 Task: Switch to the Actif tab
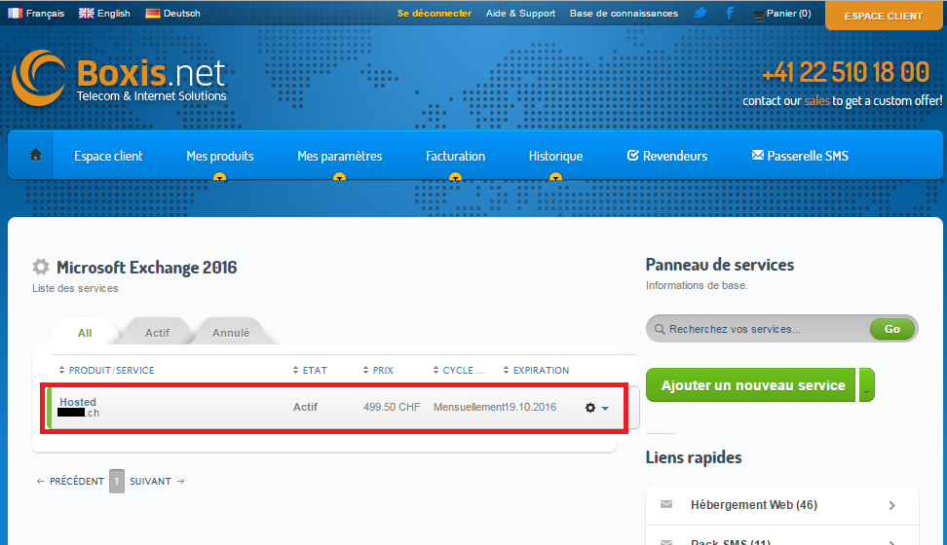click(x=157, y=333)
